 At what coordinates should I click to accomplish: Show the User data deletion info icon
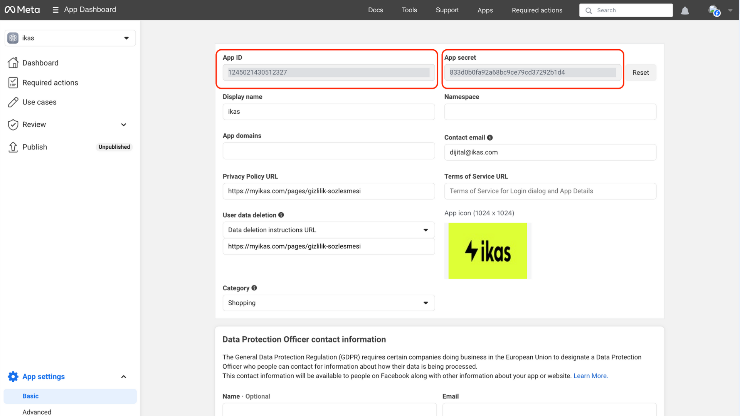[281, 215]
